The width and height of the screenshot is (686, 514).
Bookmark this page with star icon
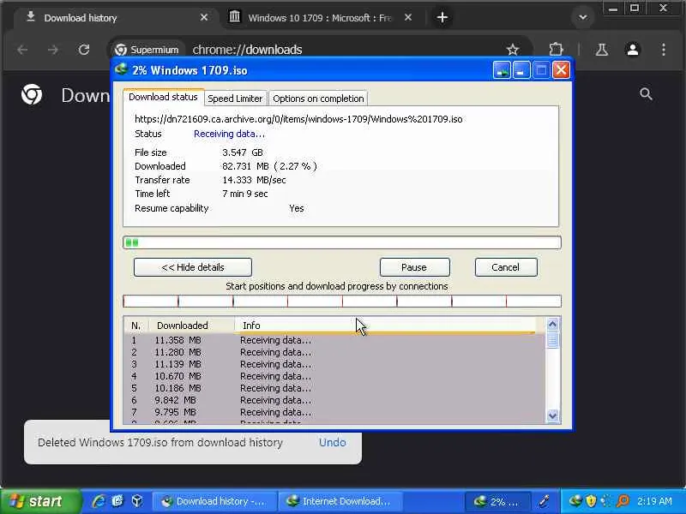[x=513, y=50]
